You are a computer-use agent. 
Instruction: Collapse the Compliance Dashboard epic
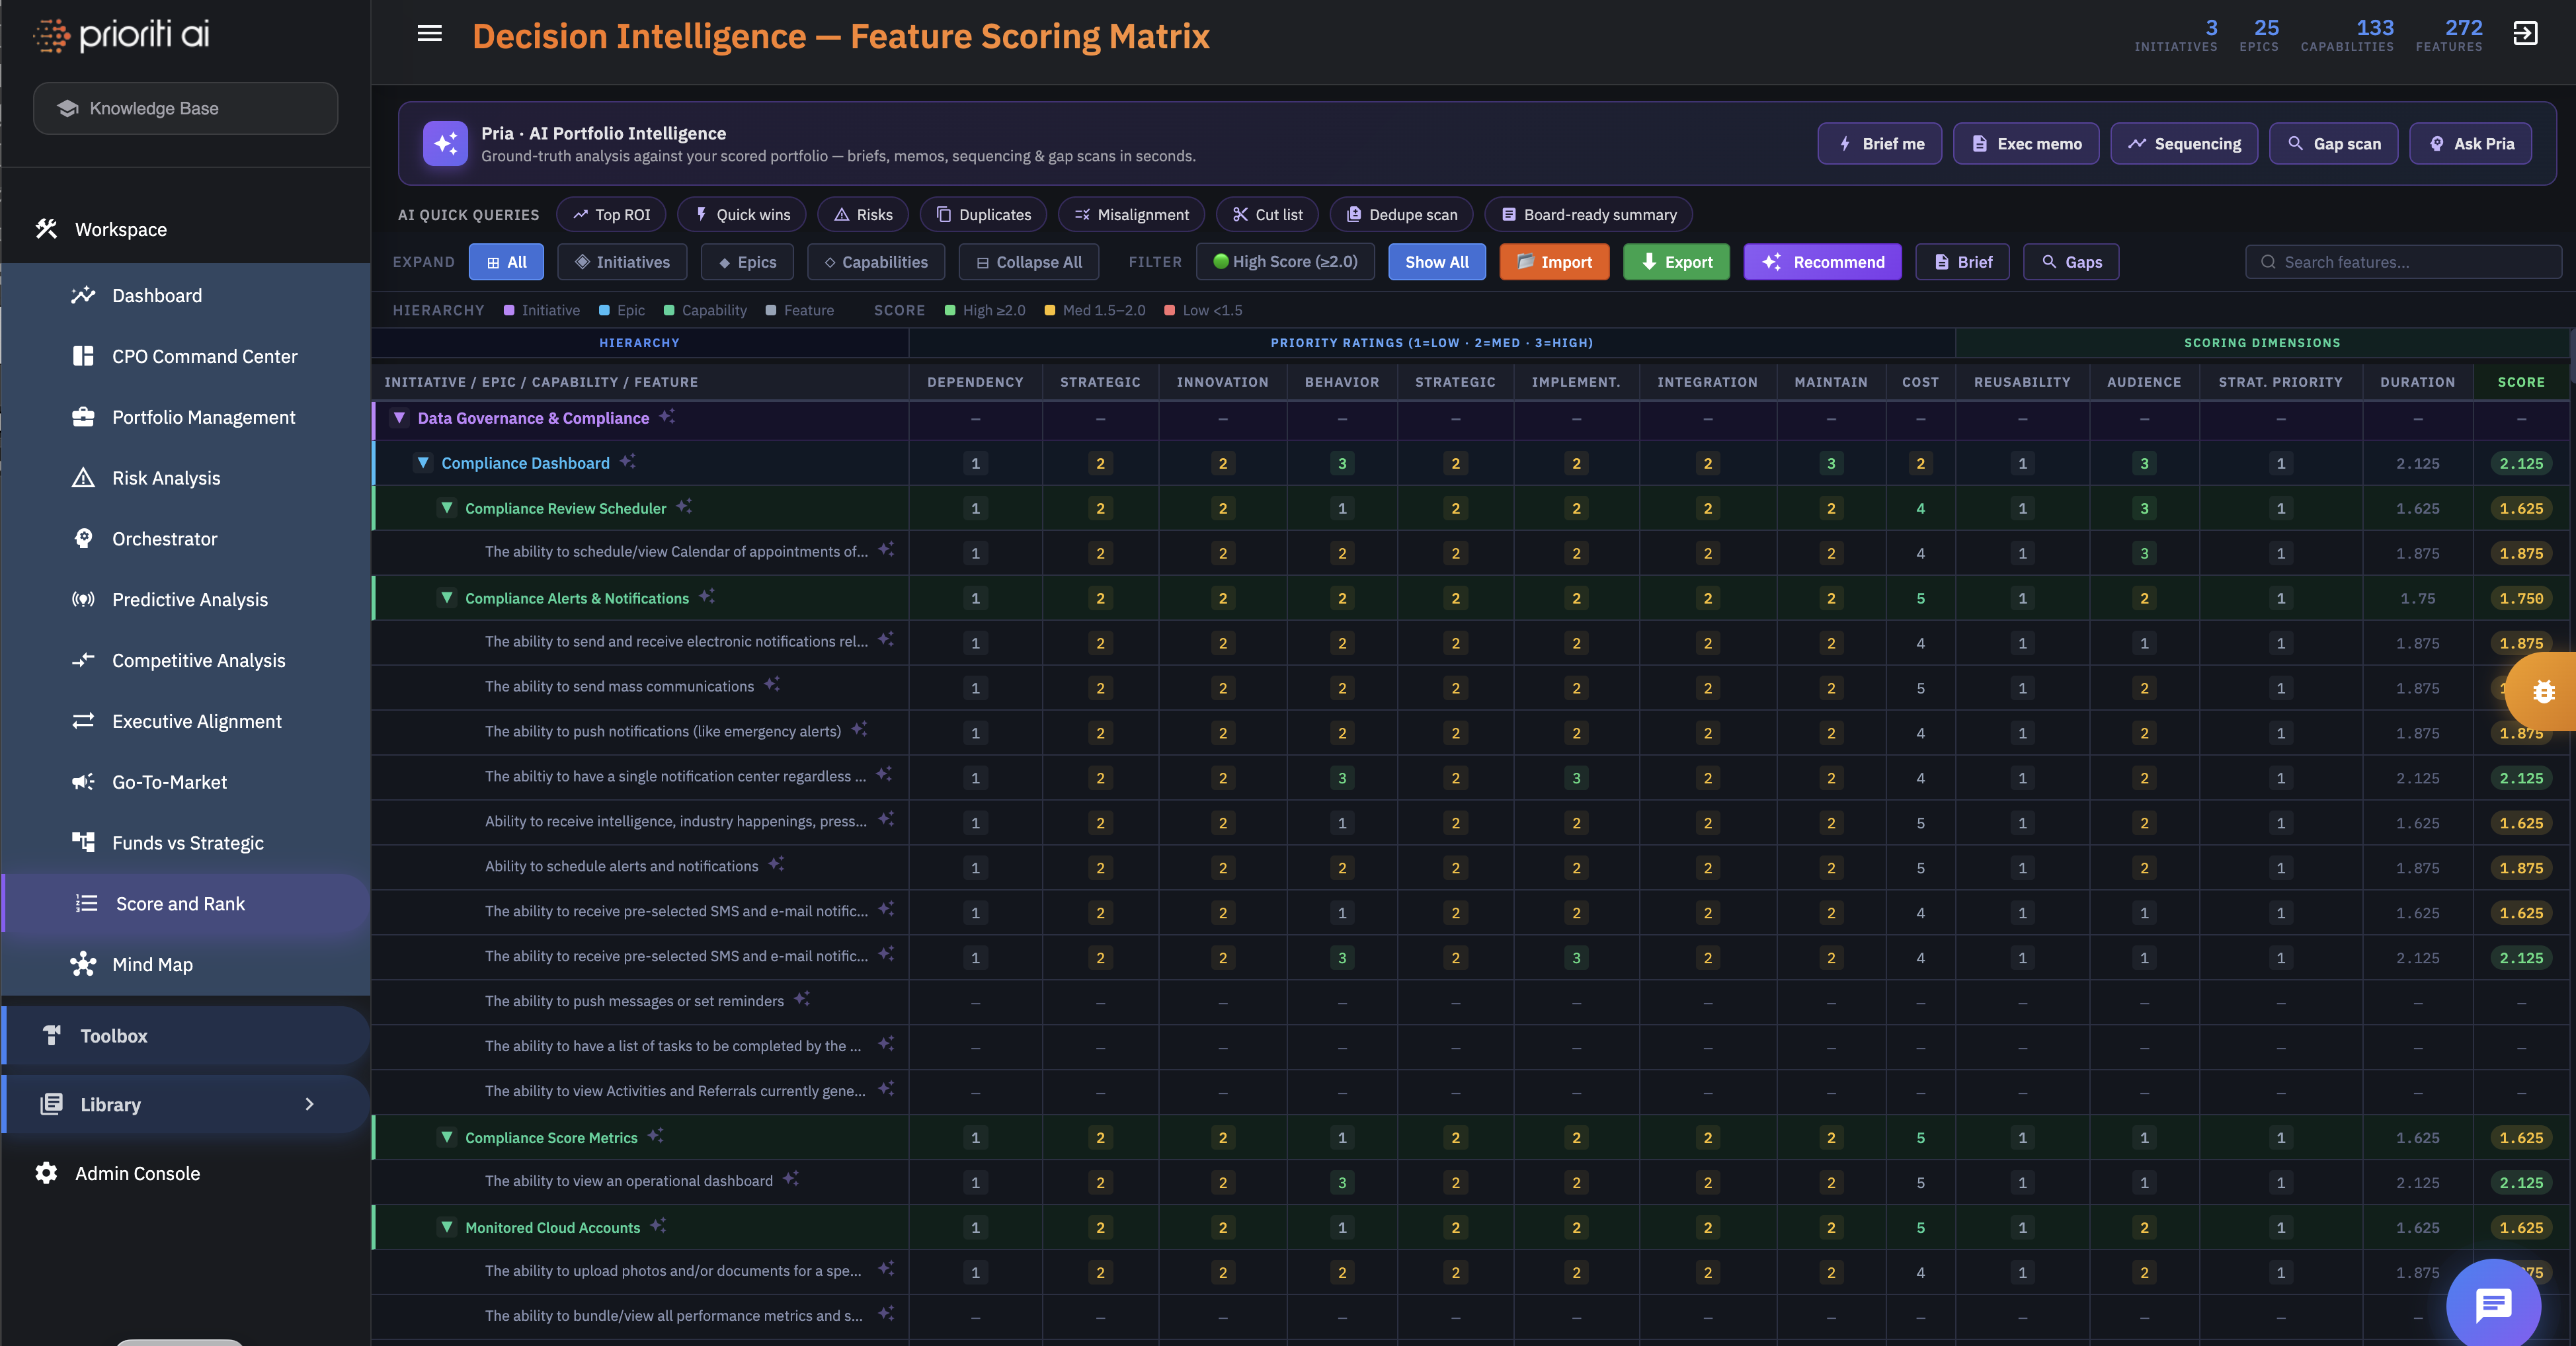pyautogui.click(x=423, y=462)
